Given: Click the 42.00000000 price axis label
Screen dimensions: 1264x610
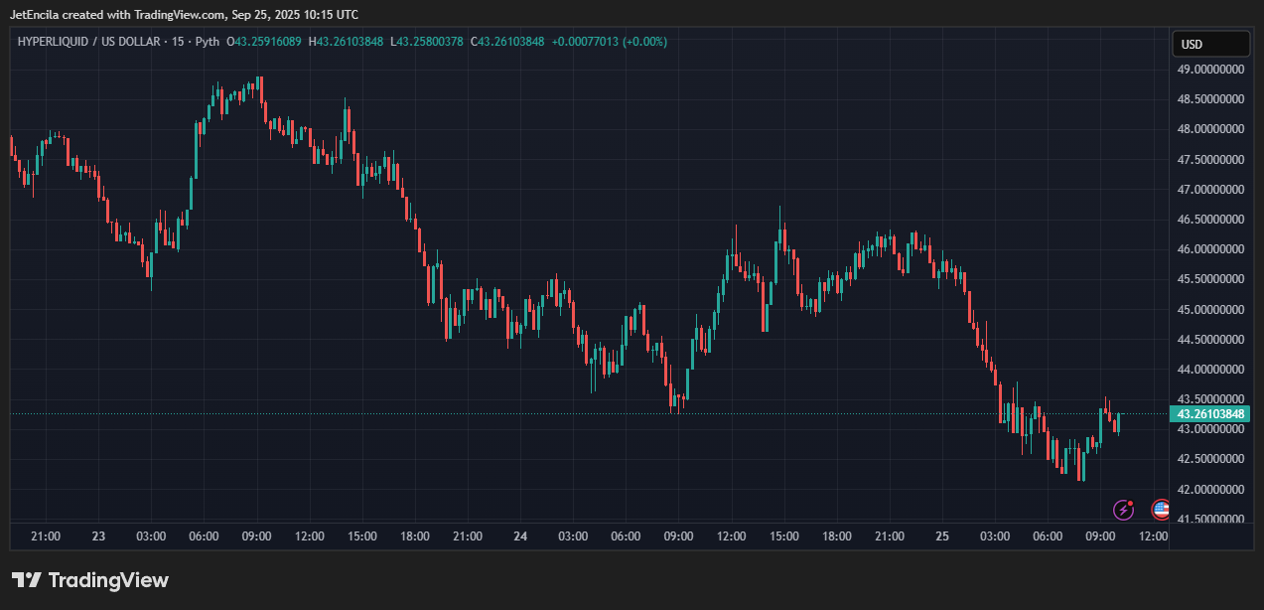Looking at the screenshot, I should [1210, 489].
